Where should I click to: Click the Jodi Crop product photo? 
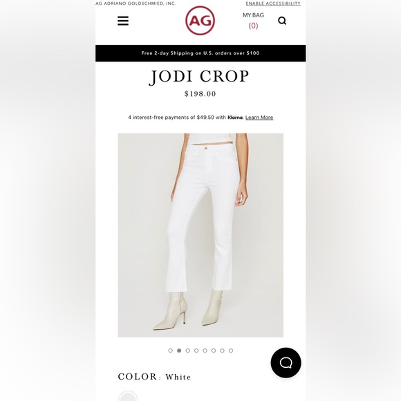coord(200,235)
